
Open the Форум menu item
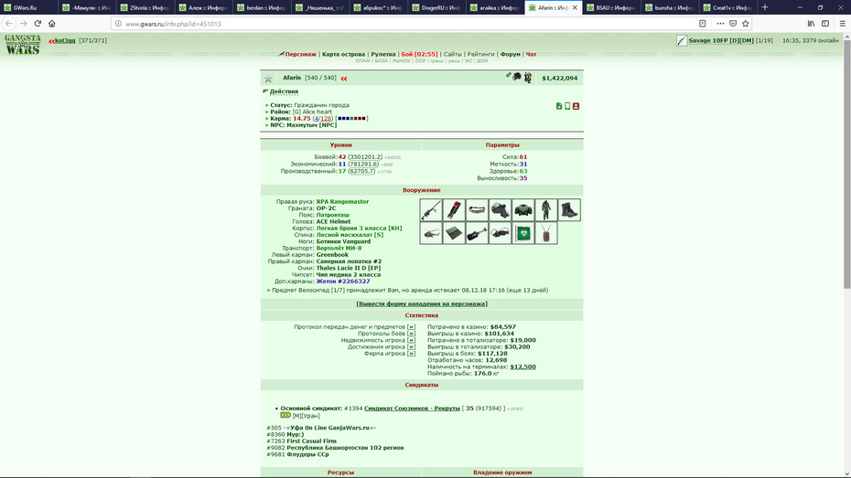[511, 54]
